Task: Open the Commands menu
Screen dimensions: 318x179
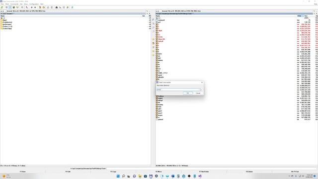Action: [14, 4]
